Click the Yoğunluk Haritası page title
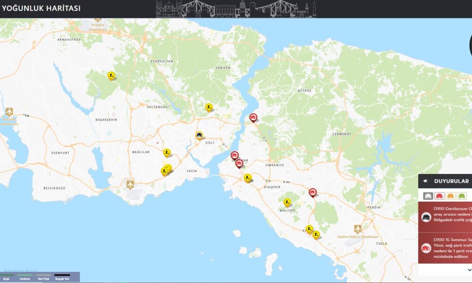 tap(41, 8)
